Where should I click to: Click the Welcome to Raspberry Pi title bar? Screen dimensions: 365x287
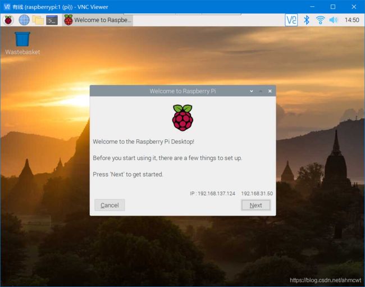pyautogui.click(x=182, y=91)
